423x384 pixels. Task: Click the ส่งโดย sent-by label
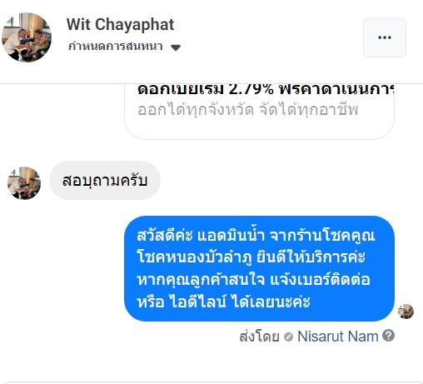pyautogui.click(x=259, y=337)
